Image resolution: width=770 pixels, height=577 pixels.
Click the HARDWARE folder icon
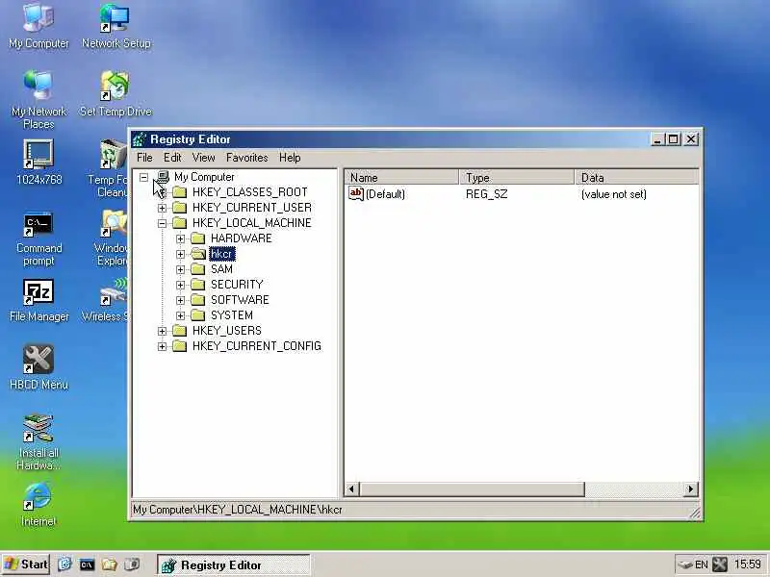pyautogui.click(x=198, y=238)
